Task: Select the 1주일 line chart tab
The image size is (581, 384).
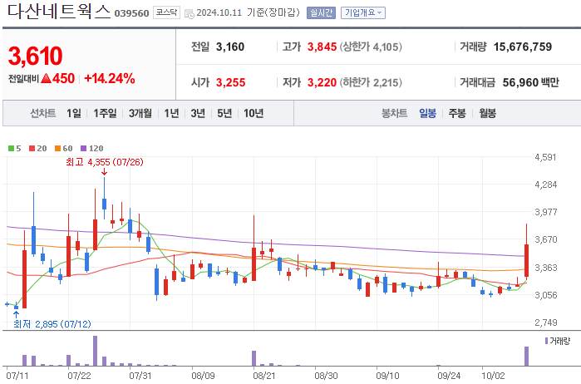Action: (105, 113)
